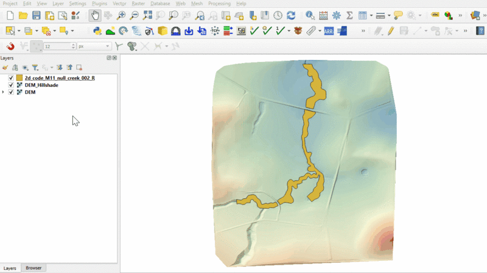The image size is (487, 273).
Task: Expand the DEM layer tree node
Action: coord(4,92)
